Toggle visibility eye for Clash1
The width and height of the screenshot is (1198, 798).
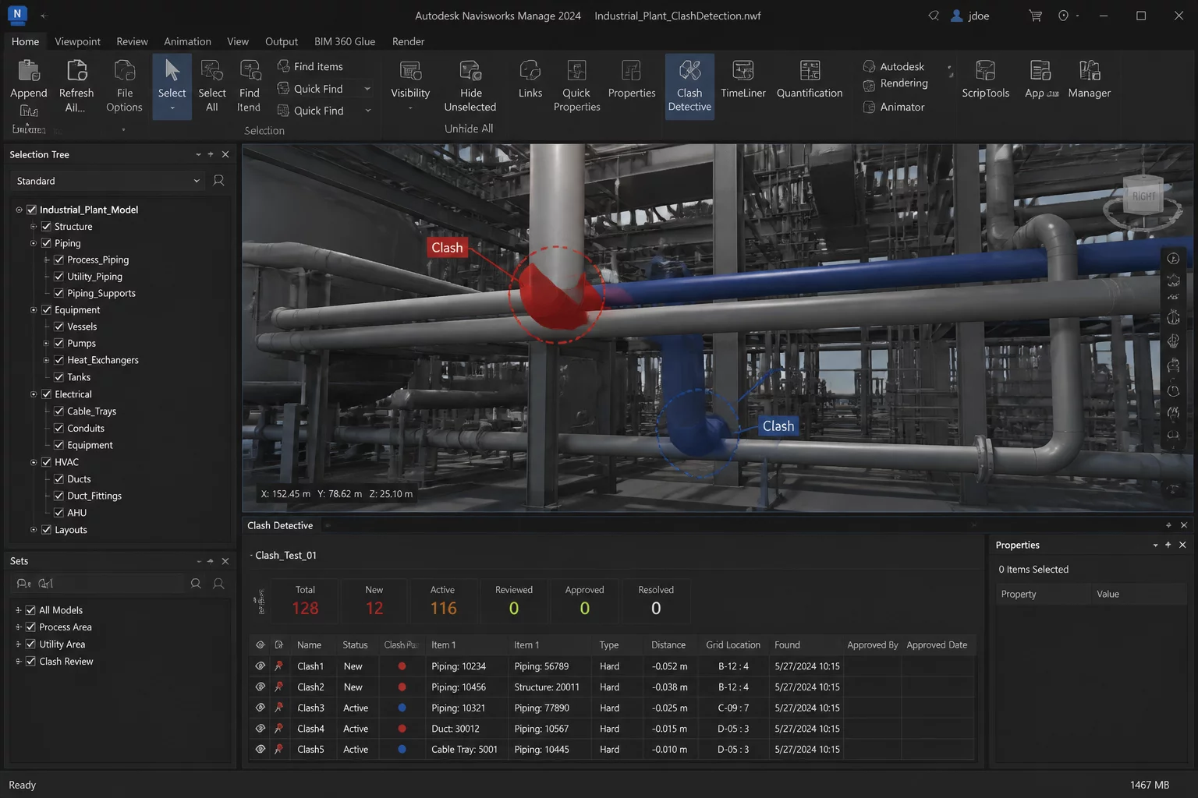coord(260,666)
